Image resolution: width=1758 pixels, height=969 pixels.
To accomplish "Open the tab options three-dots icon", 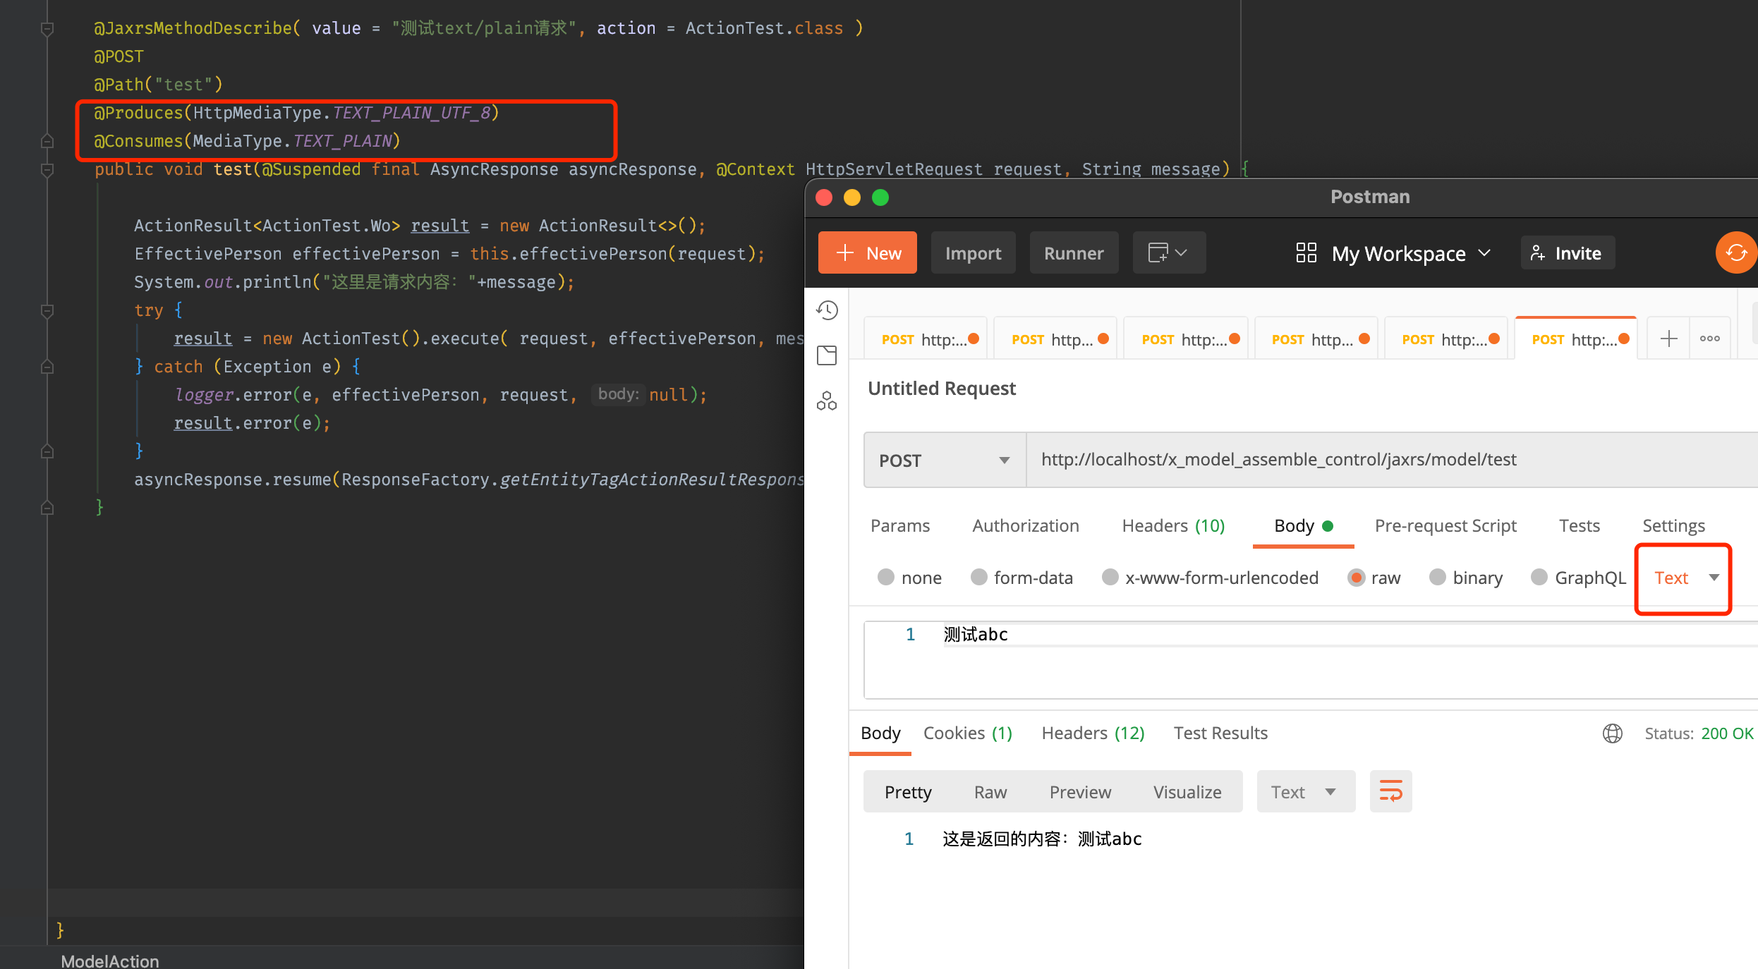I will [x=1709, y=339].
